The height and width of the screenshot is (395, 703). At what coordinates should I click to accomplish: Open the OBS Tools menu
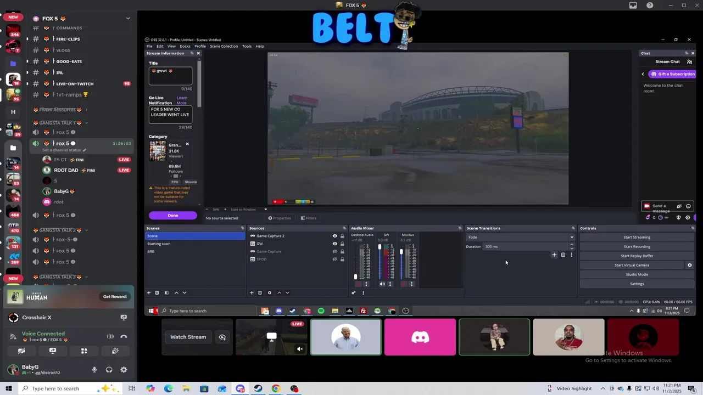pyautogui.click(x=247, y=46)
